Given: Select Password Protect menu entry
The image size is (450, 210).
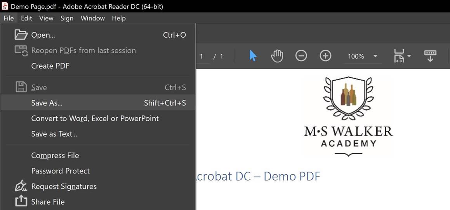Looking at the screenshot, I should (x=60, y=171).
